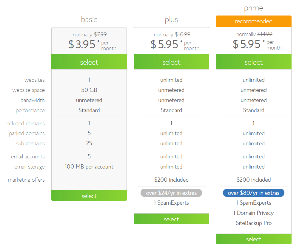This screenshot has width=302, height=244.
Task: Click the 'over $80/yr in extras' blue badge
Action: click(x=253, y=193)
